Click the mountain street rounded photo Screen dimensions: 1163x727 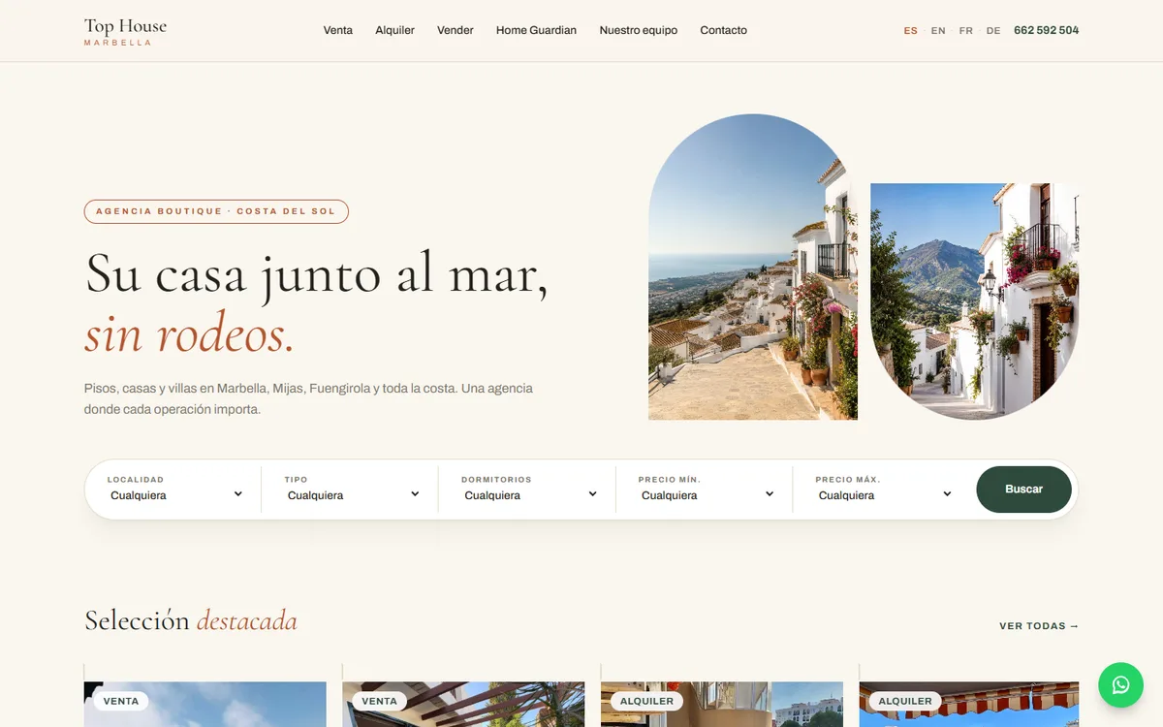975,301
